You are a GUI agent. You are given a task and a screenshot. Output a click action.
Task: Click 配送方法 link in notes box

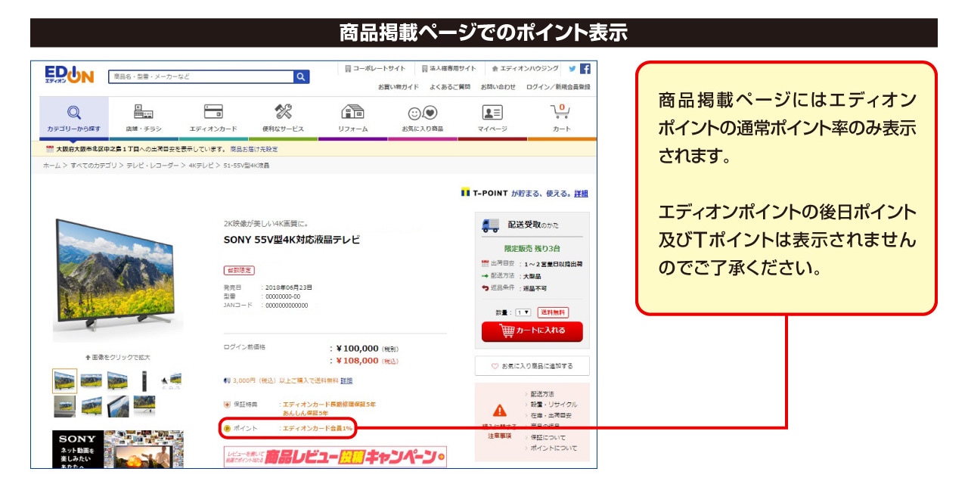542,394
